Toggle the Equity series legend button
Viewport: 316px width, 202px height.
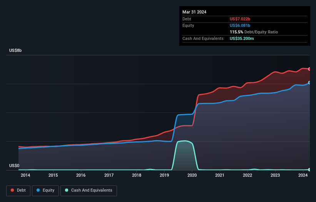pyautogui.click(x=45, y=190)
